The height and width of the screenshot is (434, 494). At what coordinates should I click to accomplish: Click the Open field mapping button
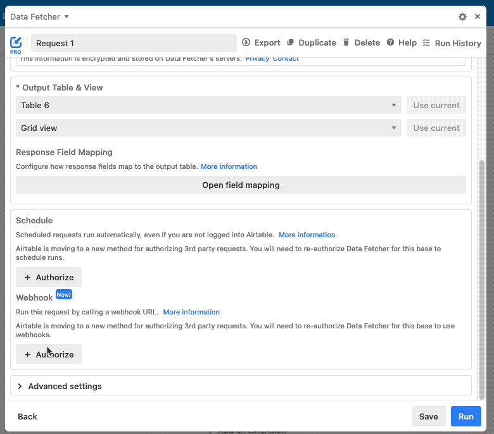coord(241,185)
